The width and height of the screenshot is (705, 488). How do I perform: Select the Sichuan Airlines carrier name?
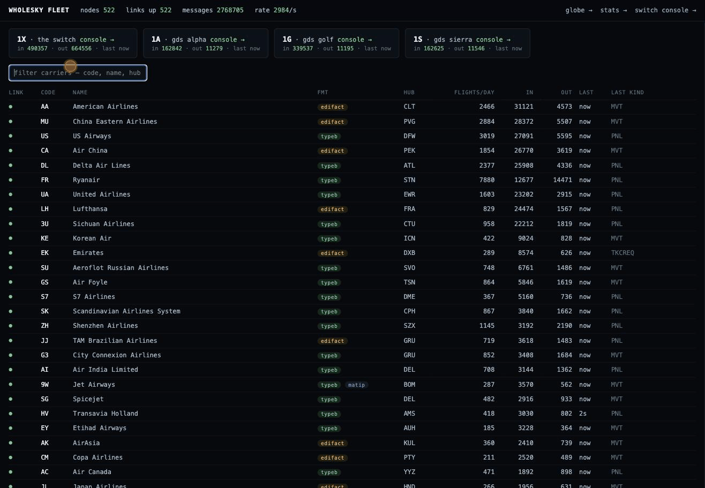tap(103, 224)
